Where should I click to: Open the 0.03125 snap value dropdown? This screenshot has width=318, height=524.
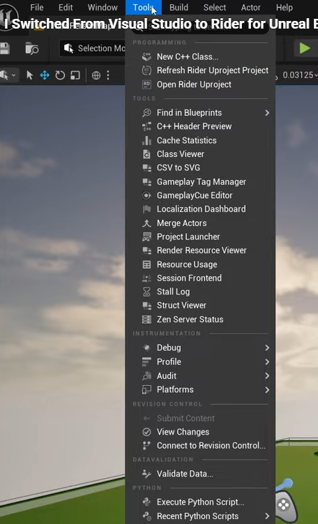299,75
